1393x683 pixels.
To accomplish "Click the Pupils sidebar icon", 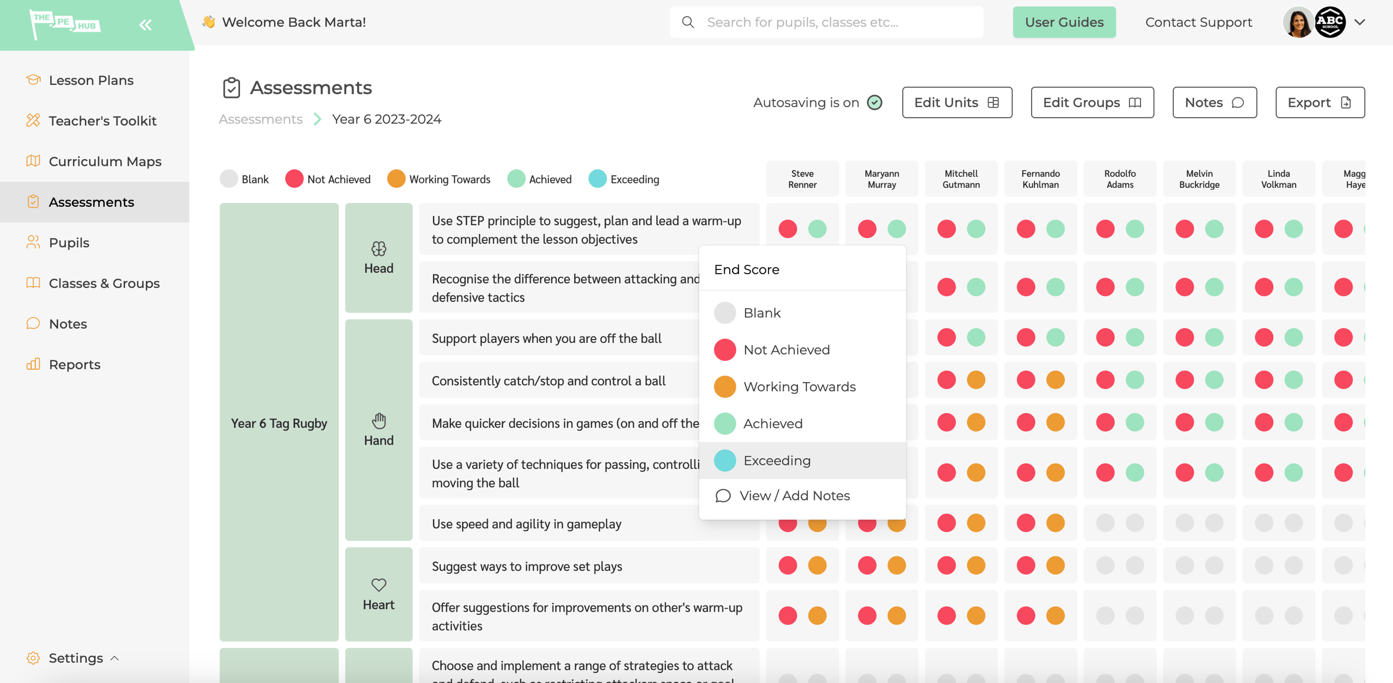I will (x=33, y=242).
